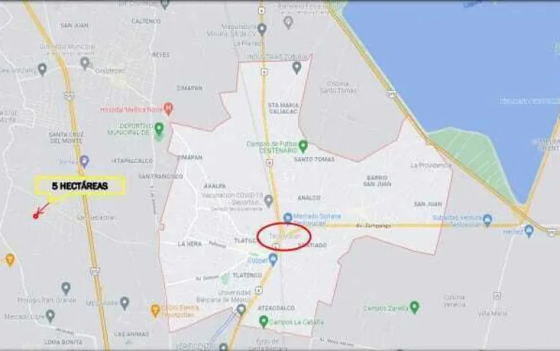Click the Vacunación COVID-19 Deportivo marker
This screenshot has height=351, width=560.
coord(268,201)
